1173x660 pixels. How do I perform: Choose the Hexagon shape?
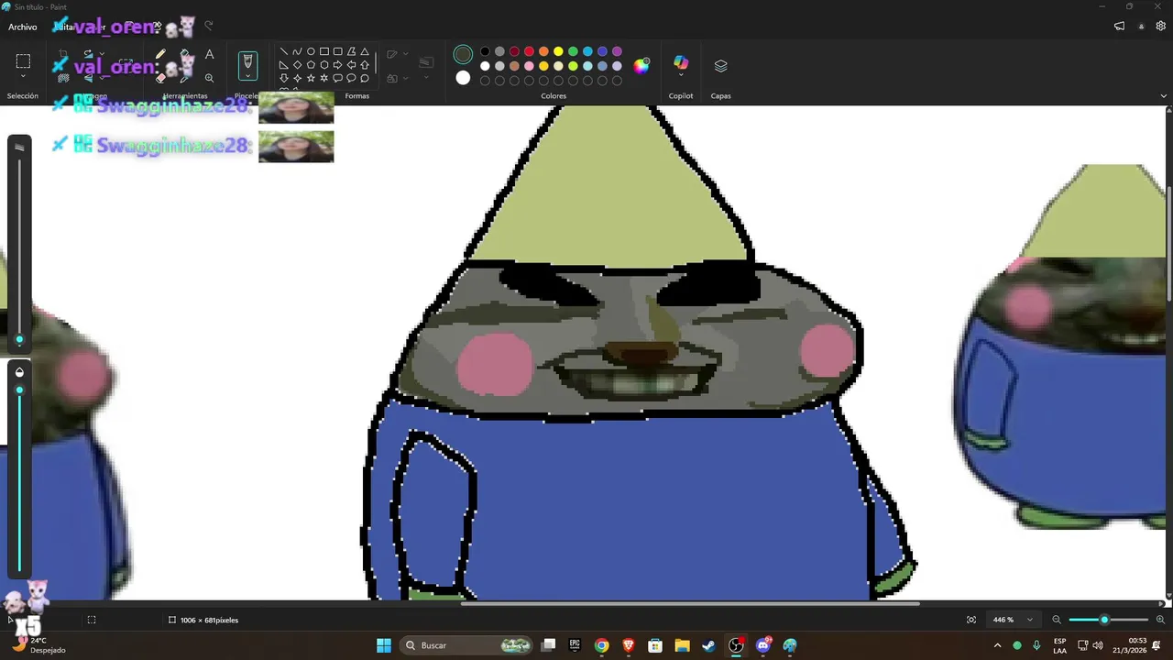pyautogui.click(x=324, y=65)
